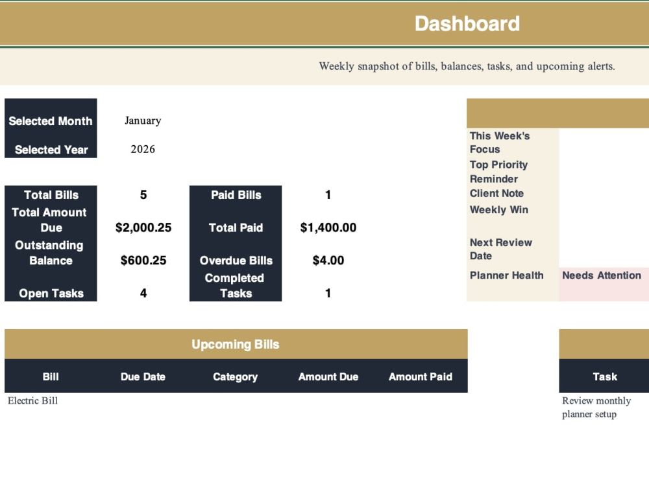649x486 pixels.
Task: Click the Next Review Date label
Action: click(x=501, y=249)
